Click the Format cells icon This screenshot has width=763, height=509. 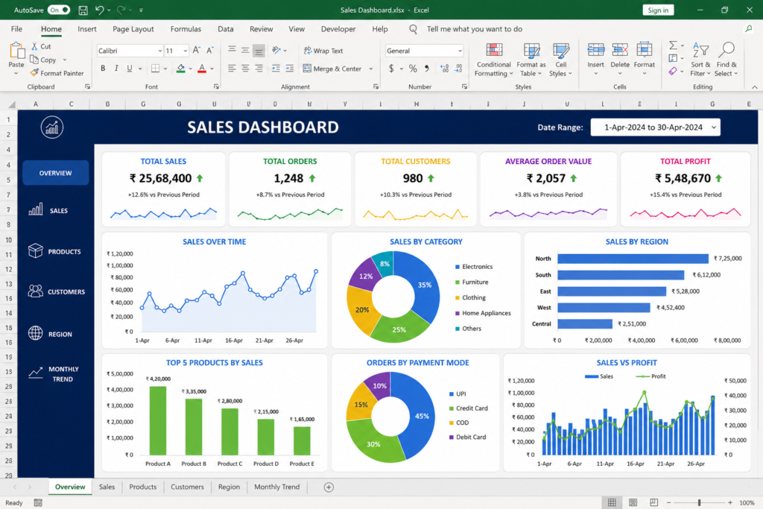[645, 50]
